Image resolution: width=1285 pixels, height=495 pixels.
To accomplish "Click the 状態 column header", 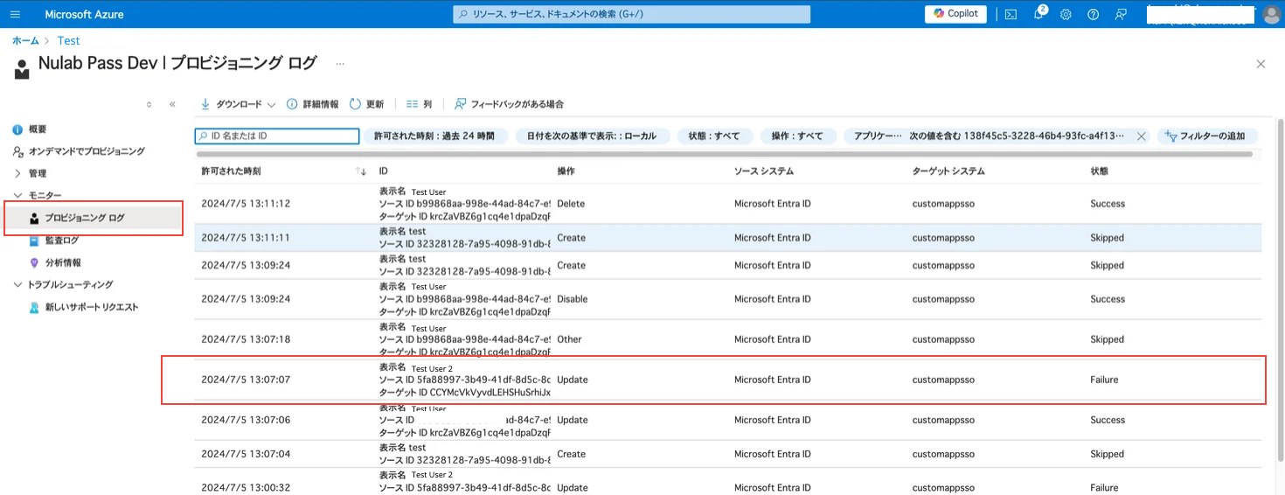I will pos(1099,171).
